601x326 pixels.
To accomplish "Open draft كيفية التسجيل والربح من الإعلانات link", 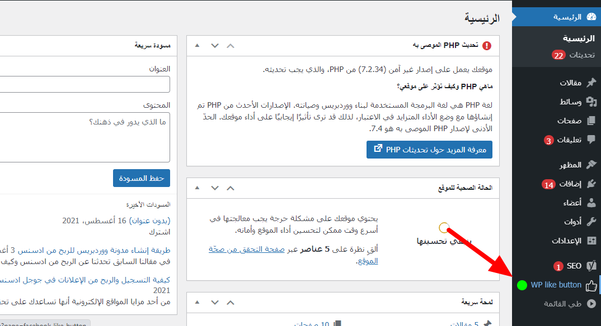I will click(x=85, y=280).
